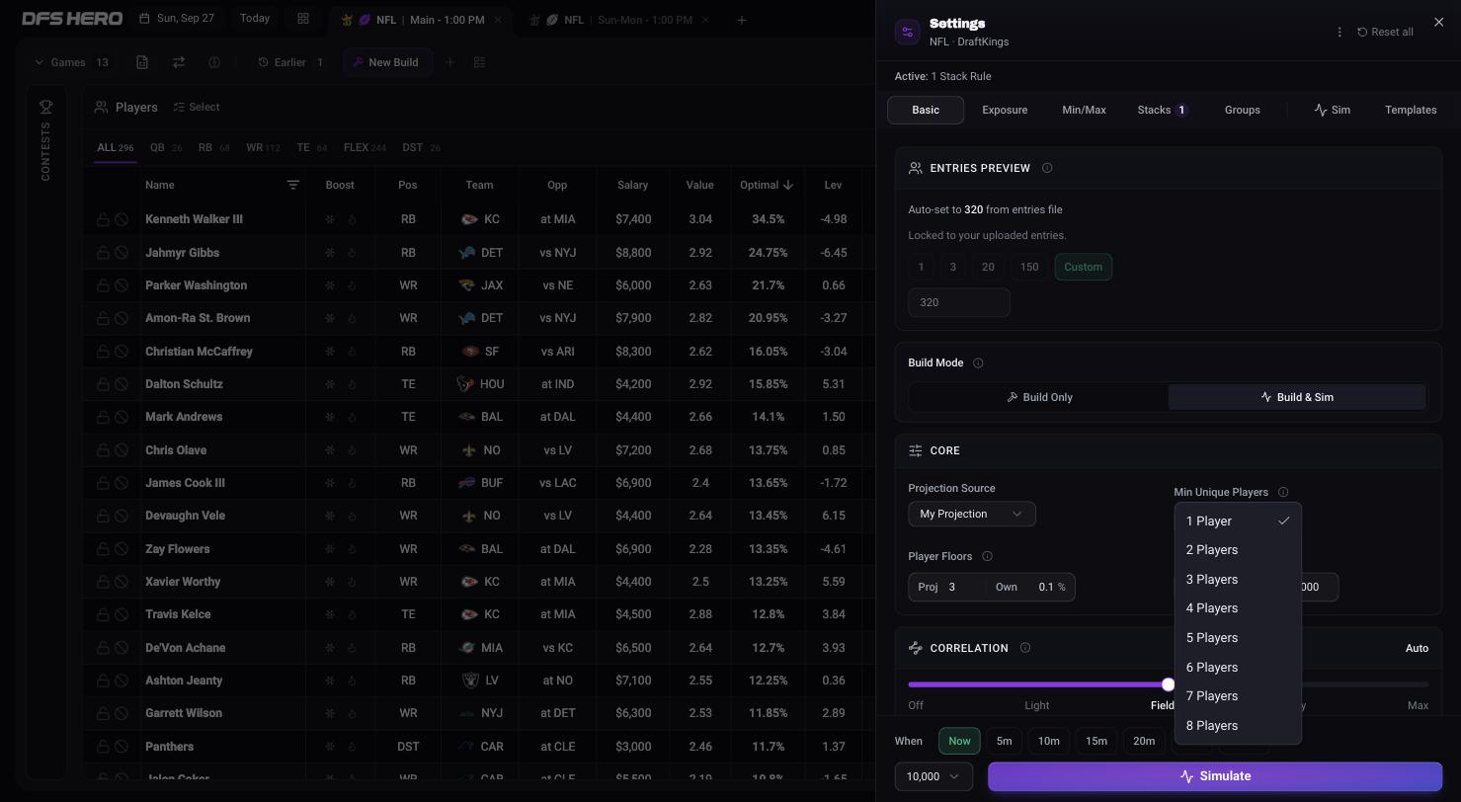The image size is (1461, 802).
Task: Click the 320 custom entries field
Action: 959,302
